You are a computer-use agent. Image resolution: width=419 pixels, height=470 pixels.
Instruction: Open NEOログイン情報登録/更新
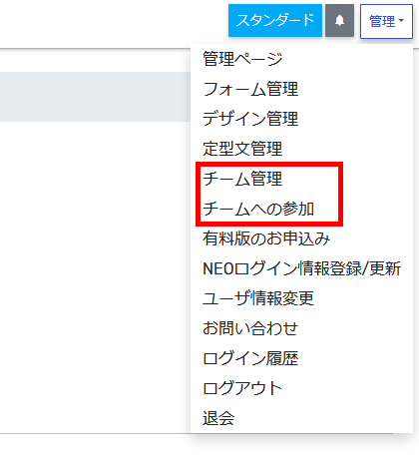(x=301, y=268)
